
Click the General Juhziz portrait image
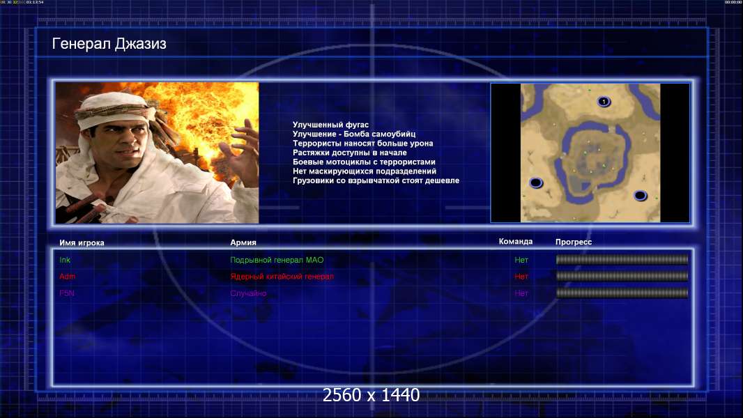157,153
